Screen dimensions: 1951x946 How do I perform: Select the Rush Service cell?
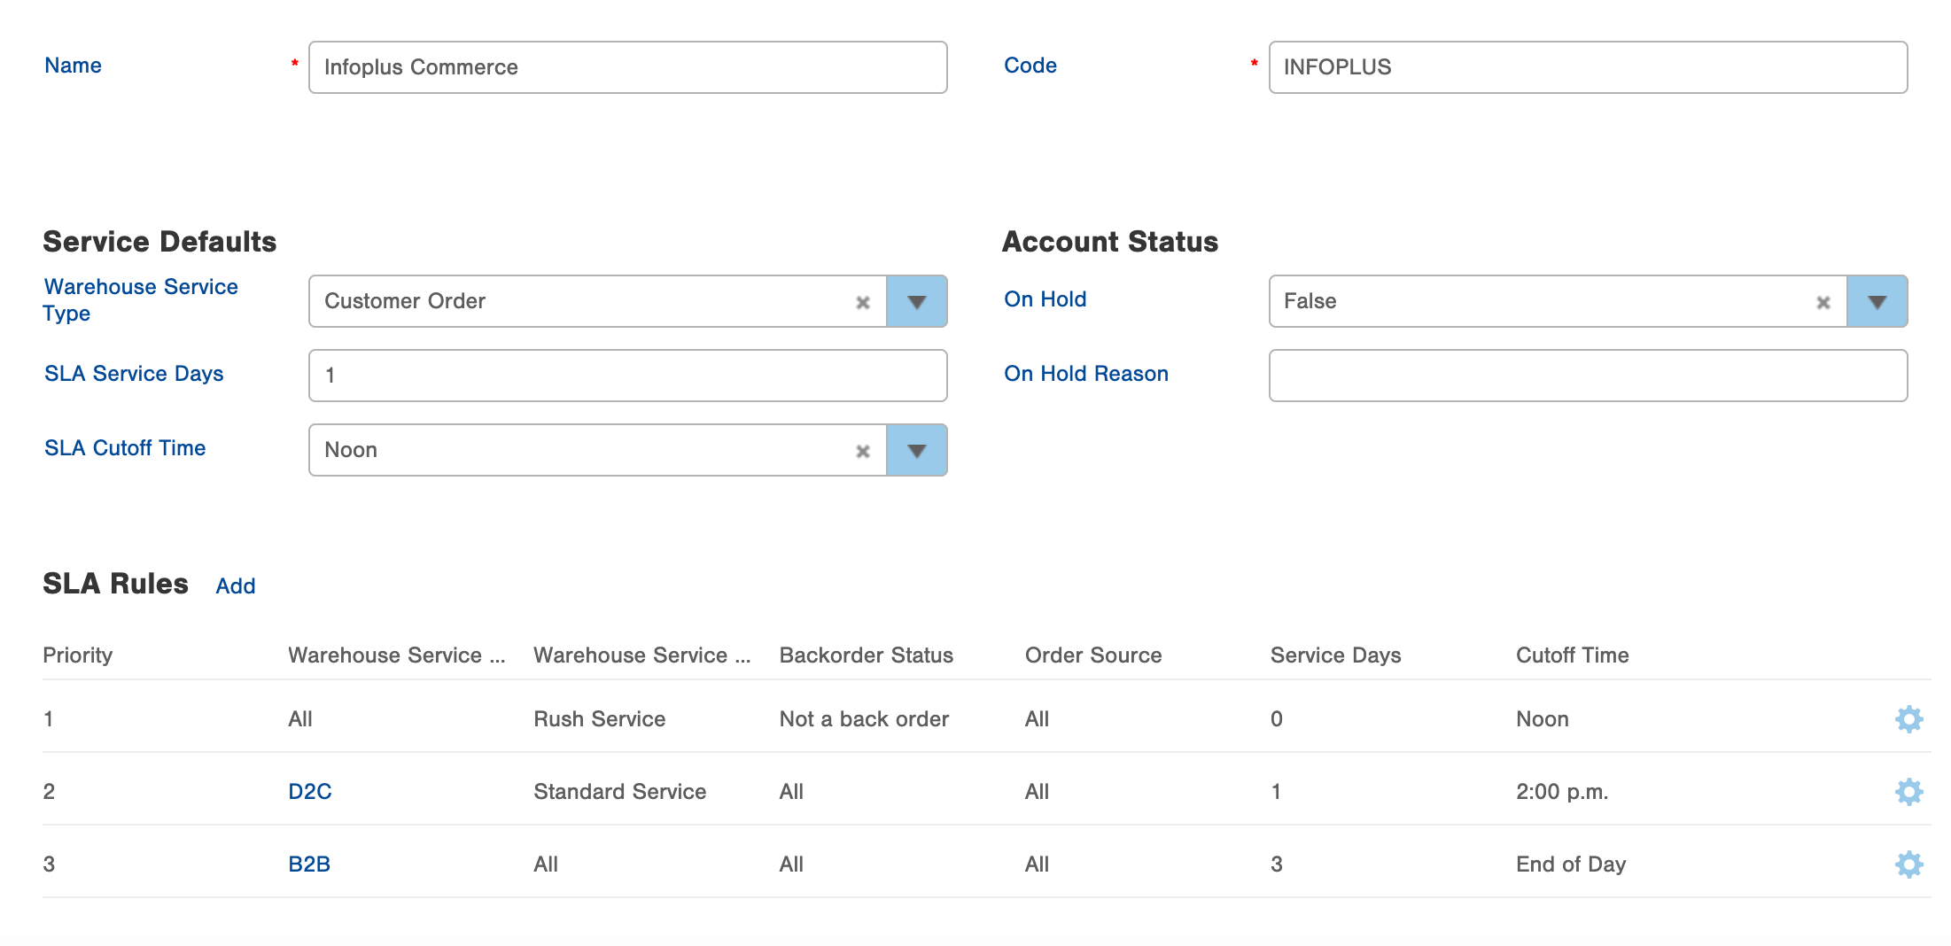pos(600,719)
